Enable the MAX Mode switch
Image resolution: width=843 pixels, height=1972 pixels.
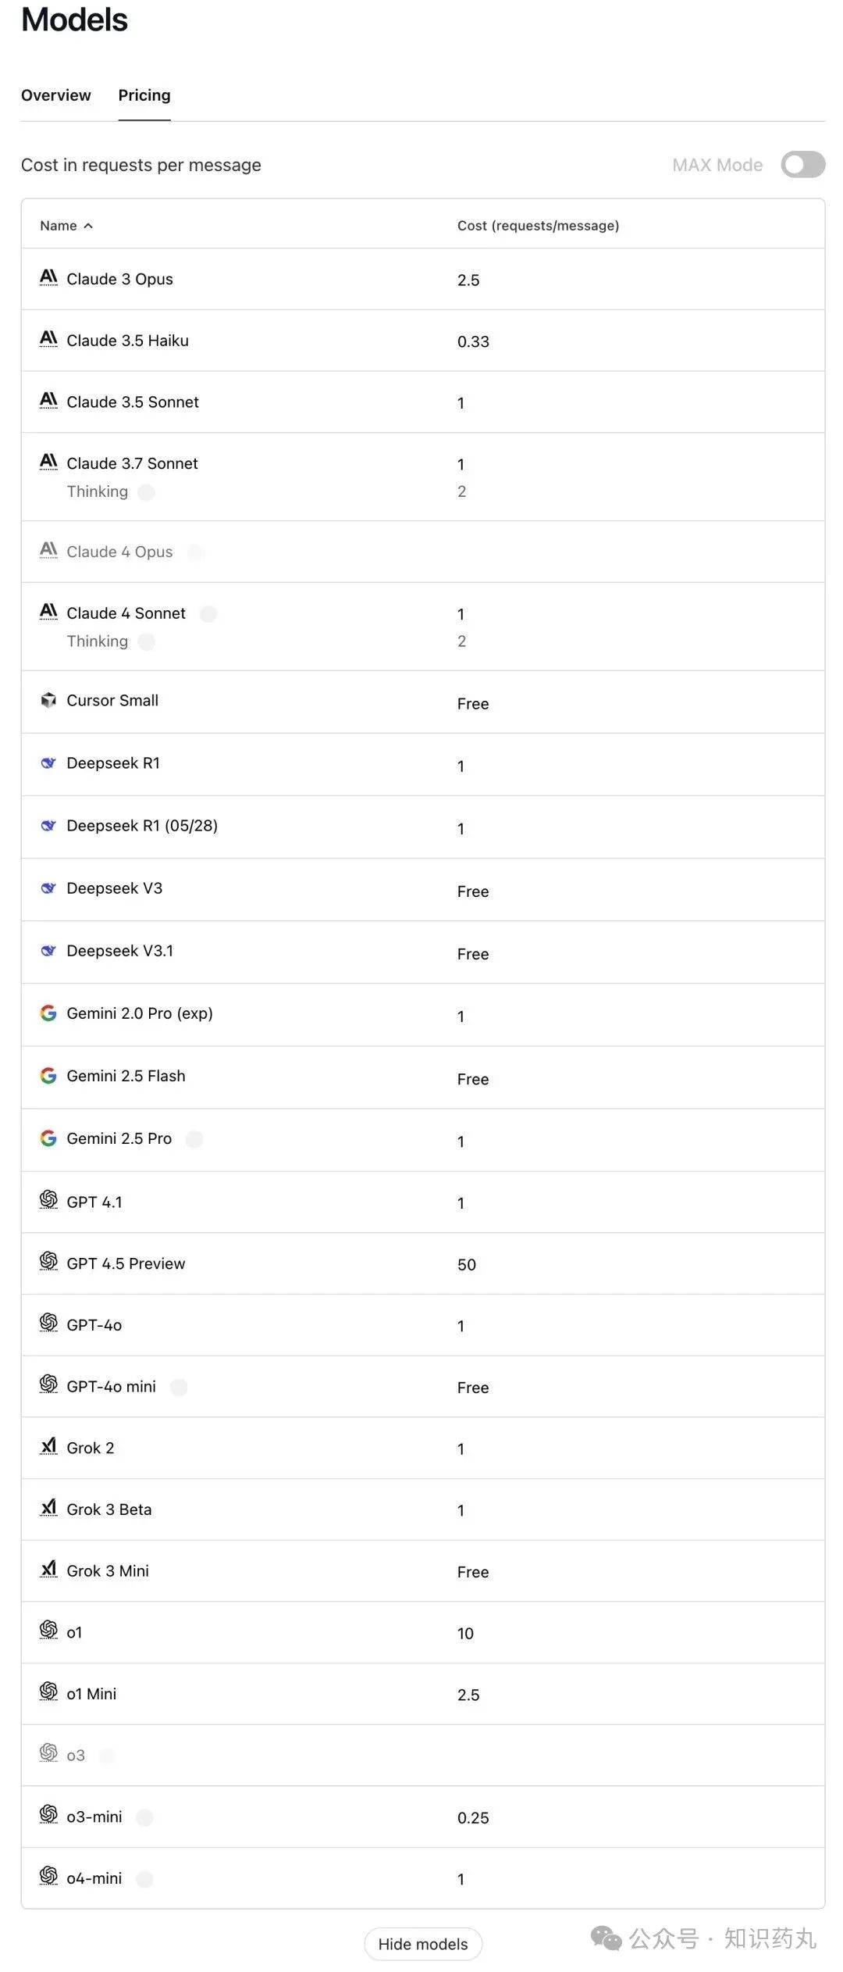(x=803, y=165)
